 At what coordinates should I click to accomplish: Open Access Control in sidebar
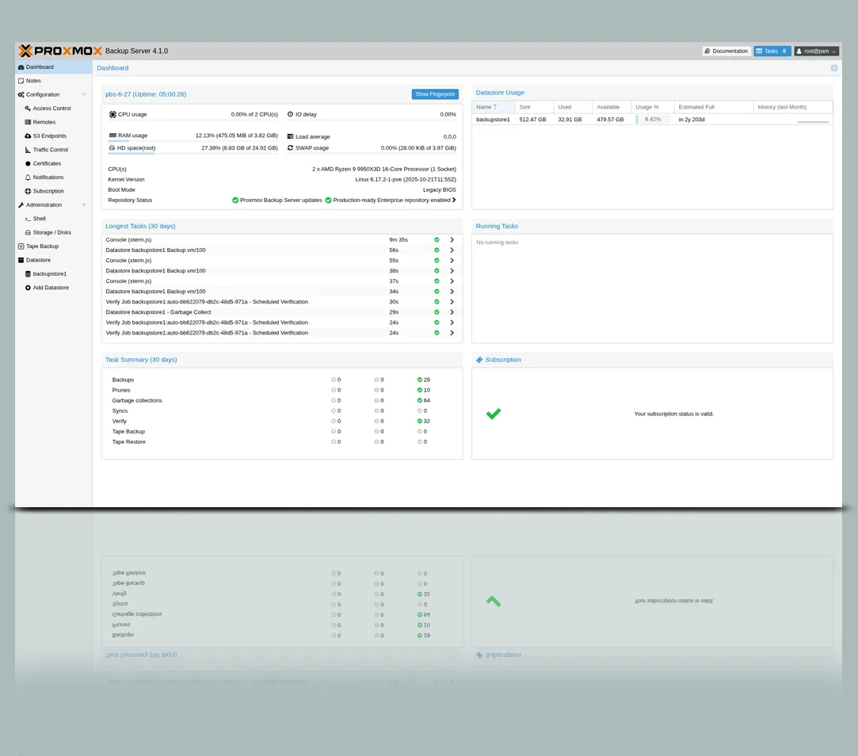(51, 109)
